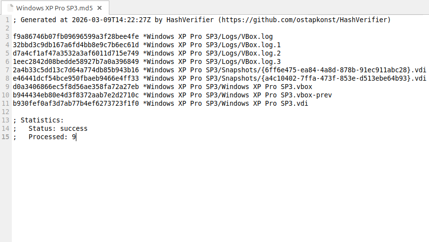This screenshot has width=429, height=242.
Task: Click the file icon on the tab
Action: (x=10, y=8)
